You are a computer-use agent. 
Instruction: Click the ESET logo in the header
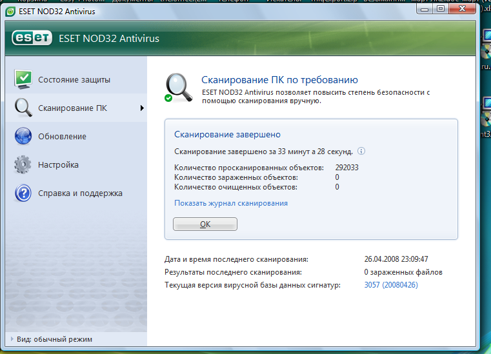click(32, 38)
